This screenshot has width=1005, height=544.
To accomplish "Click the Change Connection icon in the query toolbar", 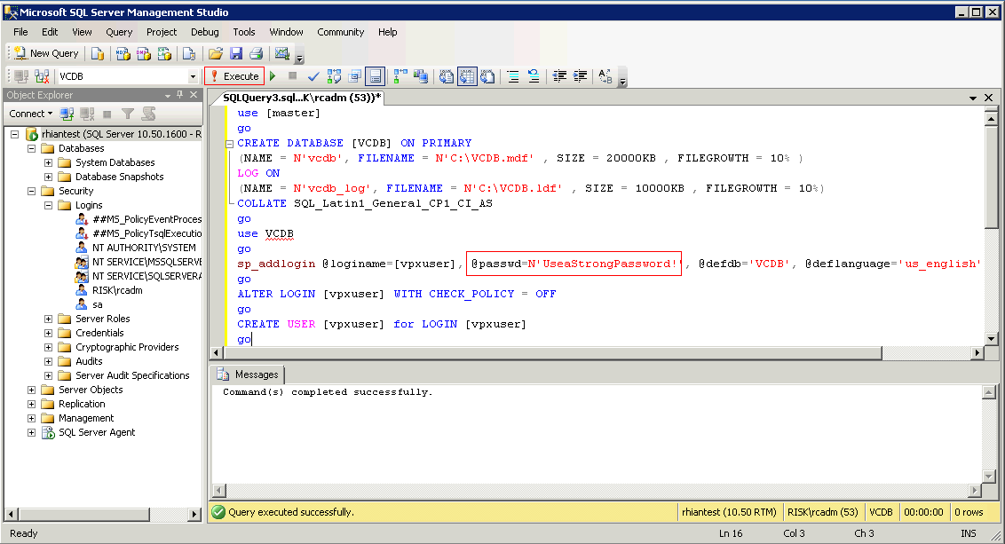I will pyautogui.click(x=43, y=76).
